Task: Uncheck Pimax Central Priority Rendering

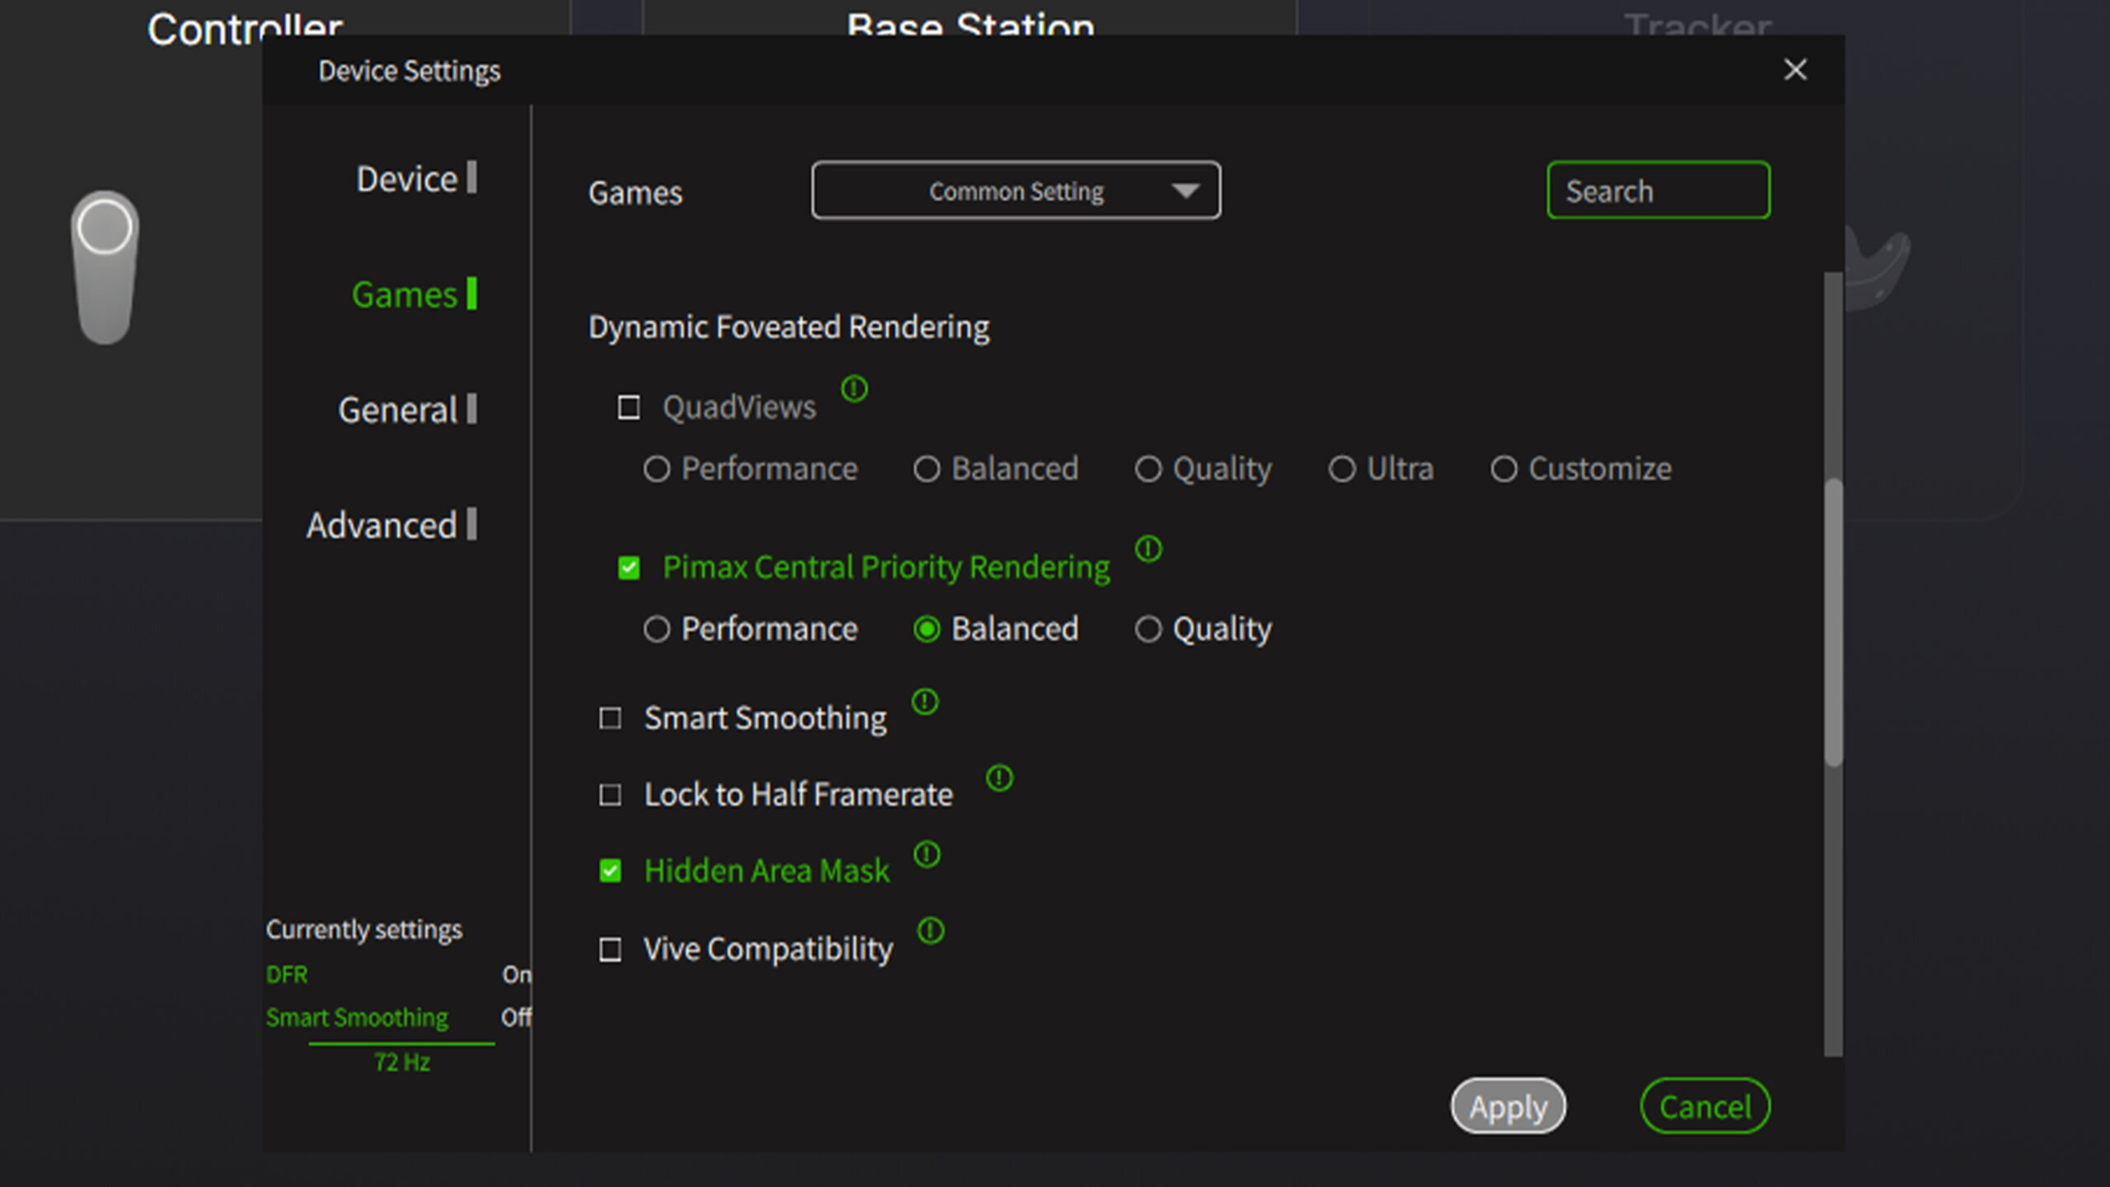Action: coord(629,567)
